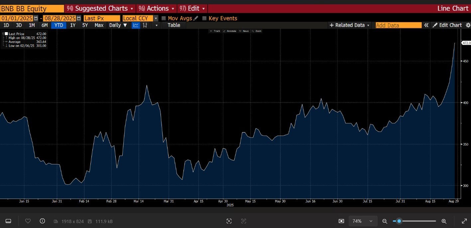
Task: Select the line chart type icon
Action: click(136, 25)
